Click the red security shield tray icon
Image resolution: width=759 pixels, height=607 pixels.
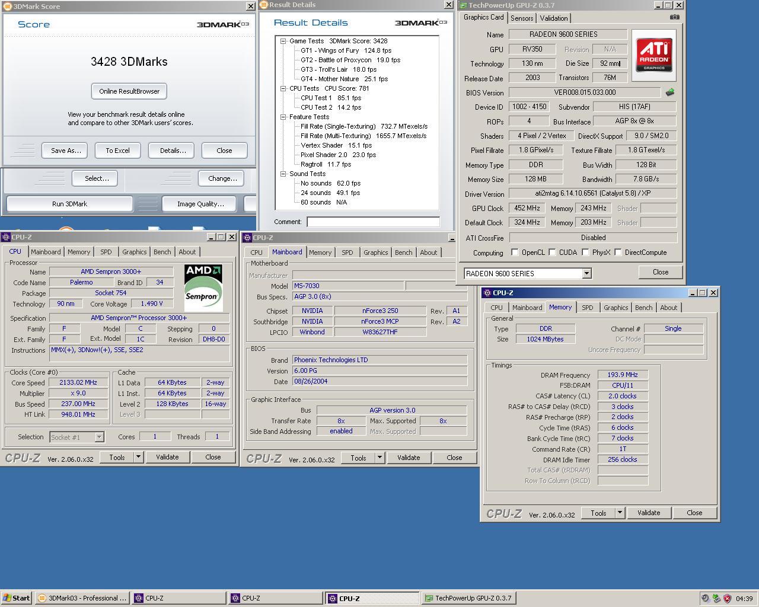pos(727,598)
